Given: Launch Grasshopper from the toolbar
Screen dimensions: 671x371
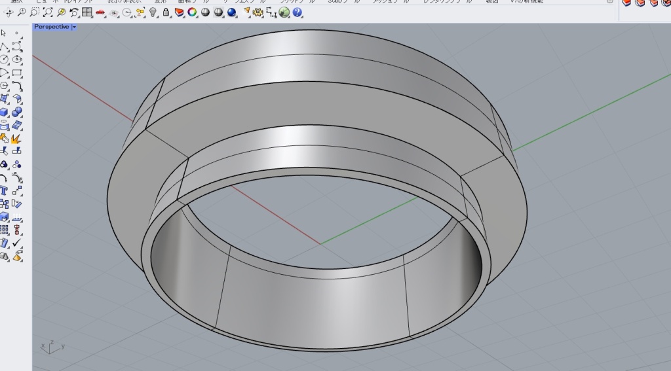Looking at the screenshot, I should click(x=284, y=12).
